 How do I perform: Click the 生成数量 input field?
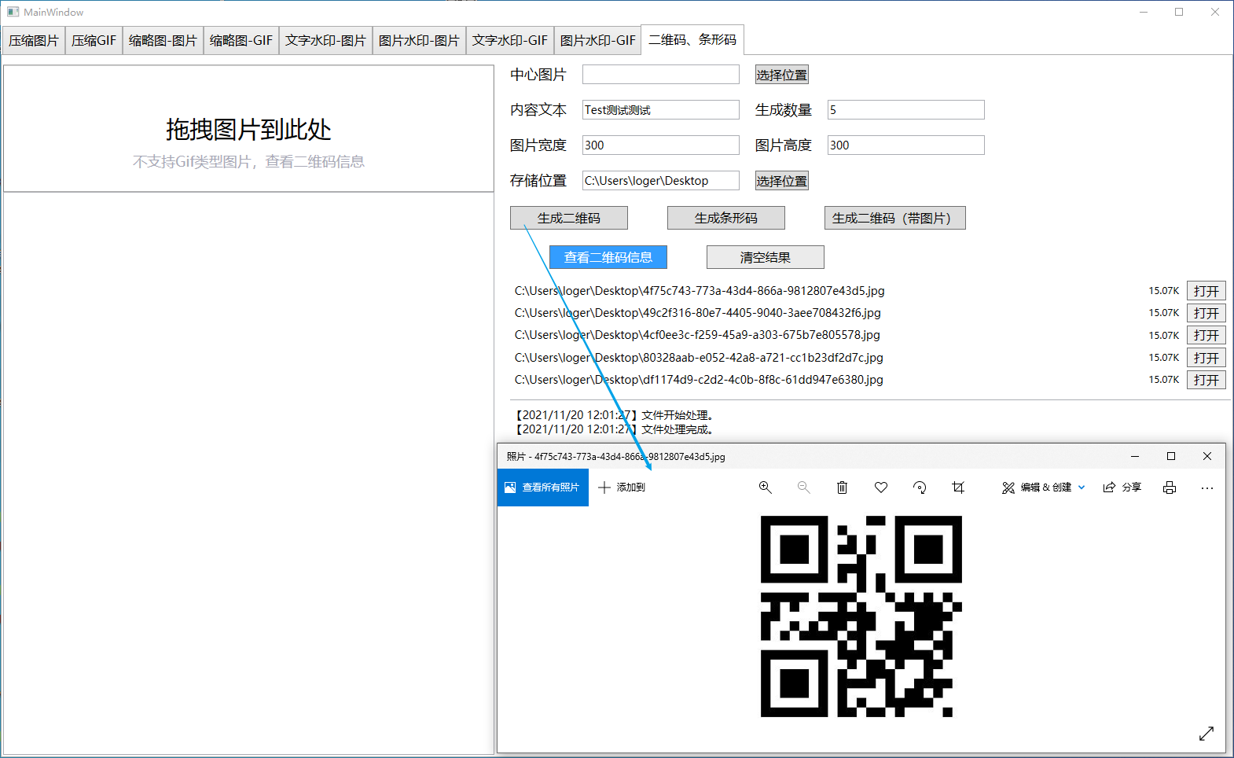pyautogui.click(x=906, y=109)
